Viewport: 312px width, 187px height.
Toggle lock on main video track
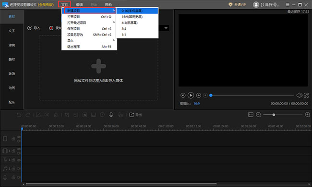pyautogui.click(x=13, y=139)
